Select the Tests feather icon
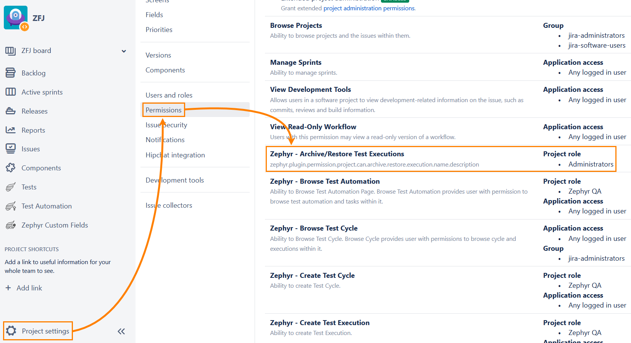 pyautogui.click(x=11, y=187)
